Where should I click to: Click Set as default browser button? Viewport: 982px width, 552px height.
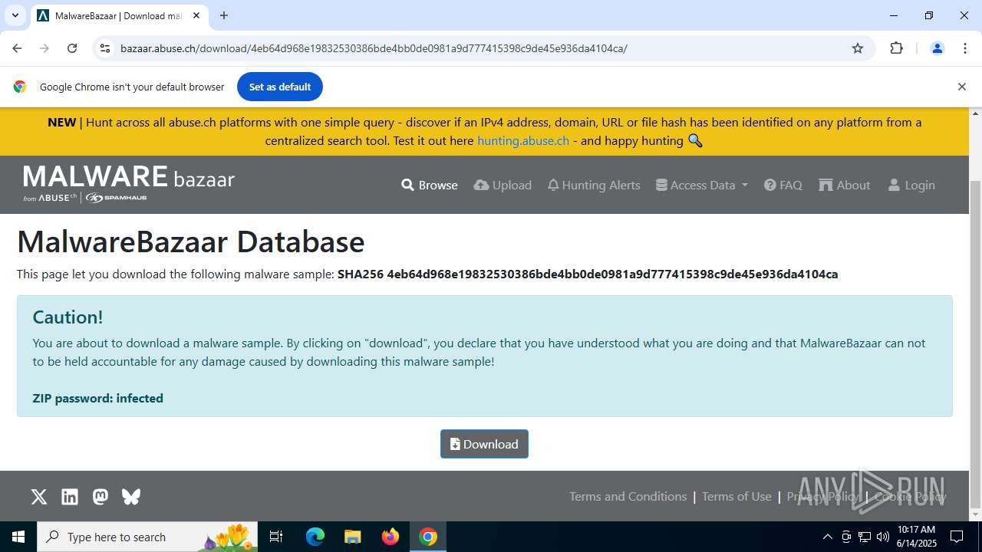click(x=280, y=87)
